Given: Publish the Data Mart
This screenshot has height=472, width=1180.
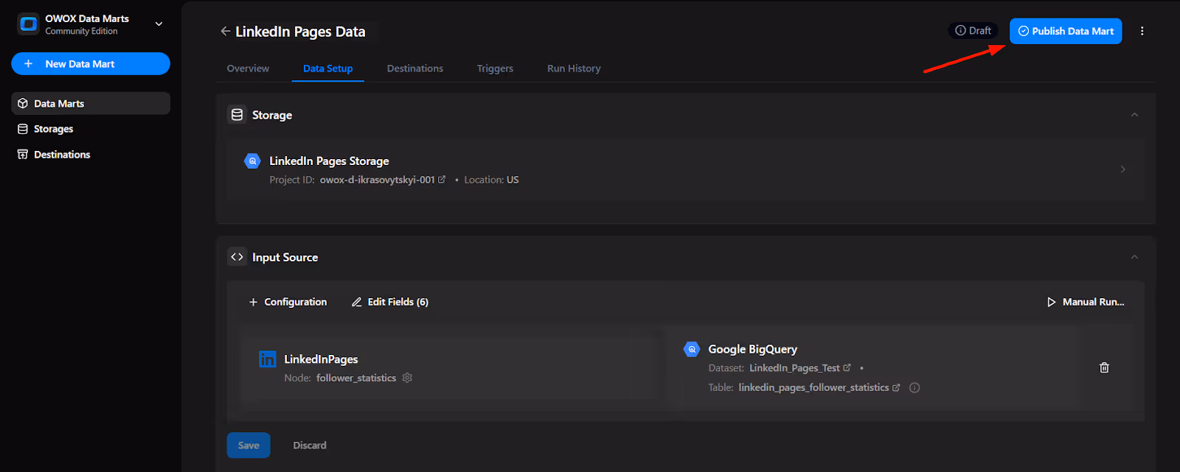Looking at the screenshot, I should [1066, 31].
